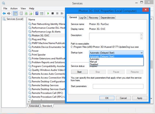Image resolution: width=155 pixels, height=114 pixels.
Task: Click the greyed-out Pause button
Action: pos(116,72)
